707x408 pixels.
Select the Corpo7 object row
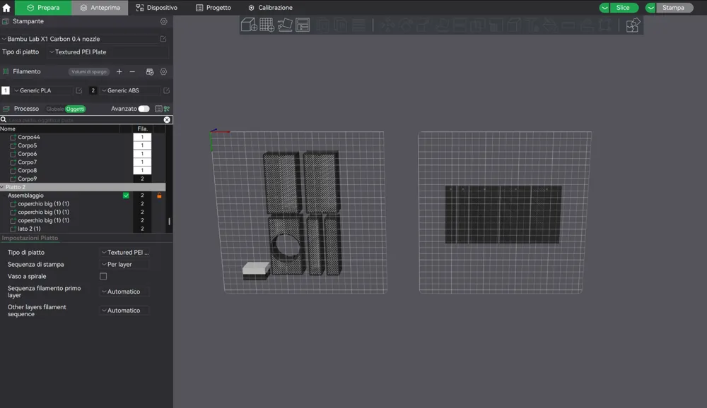(x=83, y=162)
